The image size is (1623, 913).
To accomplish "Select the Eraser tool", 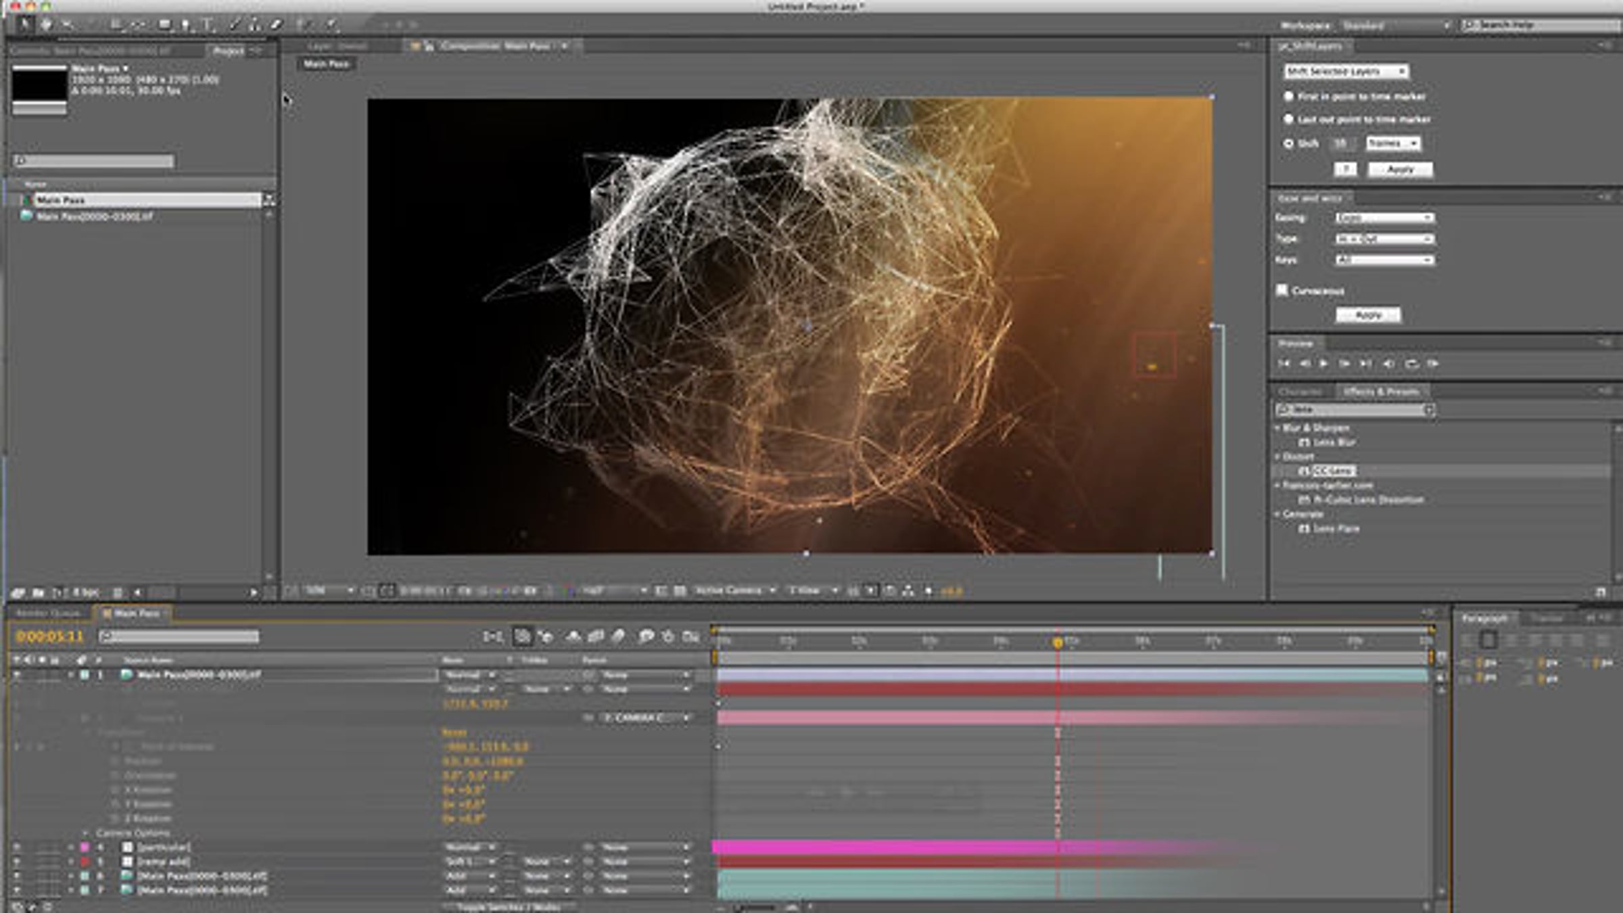I will [276, 25].
